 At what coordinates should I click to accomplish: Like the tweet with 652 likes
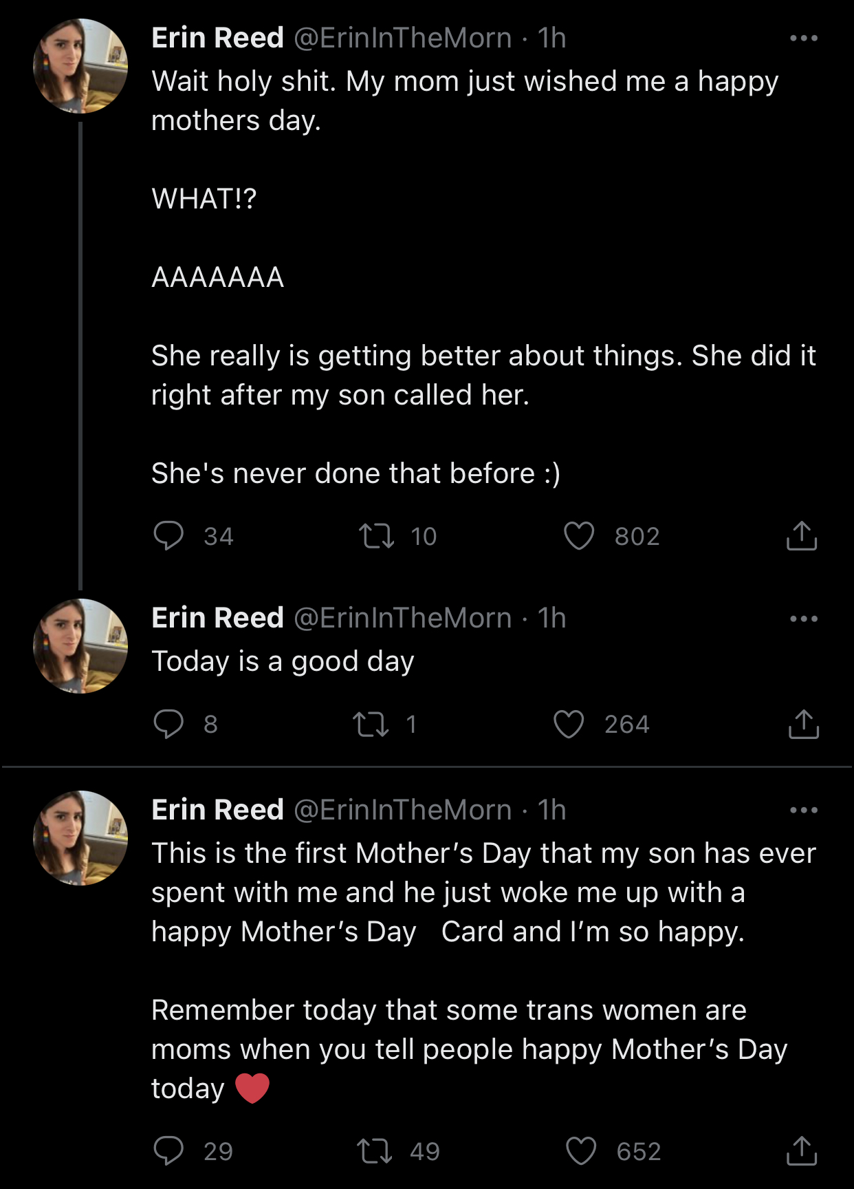pyautogui.click(x=581, y=1150)
